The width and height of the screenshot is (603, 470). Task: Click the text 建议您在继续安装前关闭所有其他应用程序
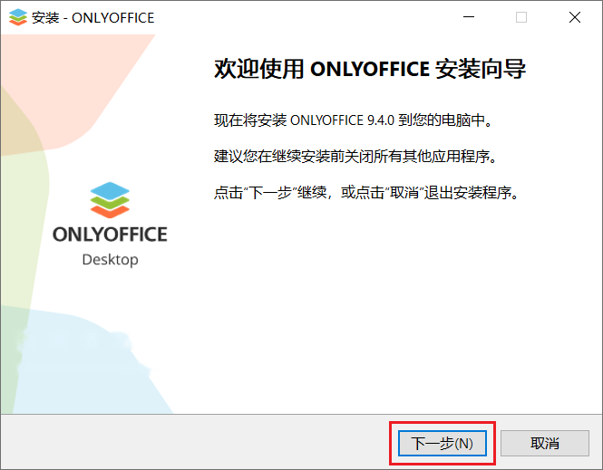pos(355,157)
